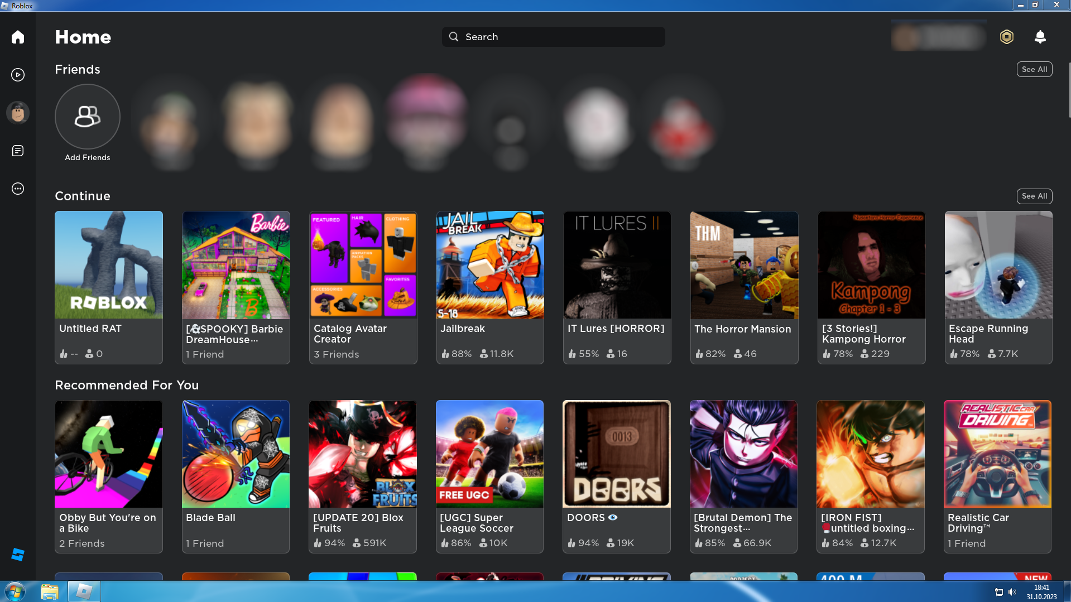Open the Jailbreak experience thumbnail
1071x602 pixels.
pyautogui.click(x=490, y=265)
